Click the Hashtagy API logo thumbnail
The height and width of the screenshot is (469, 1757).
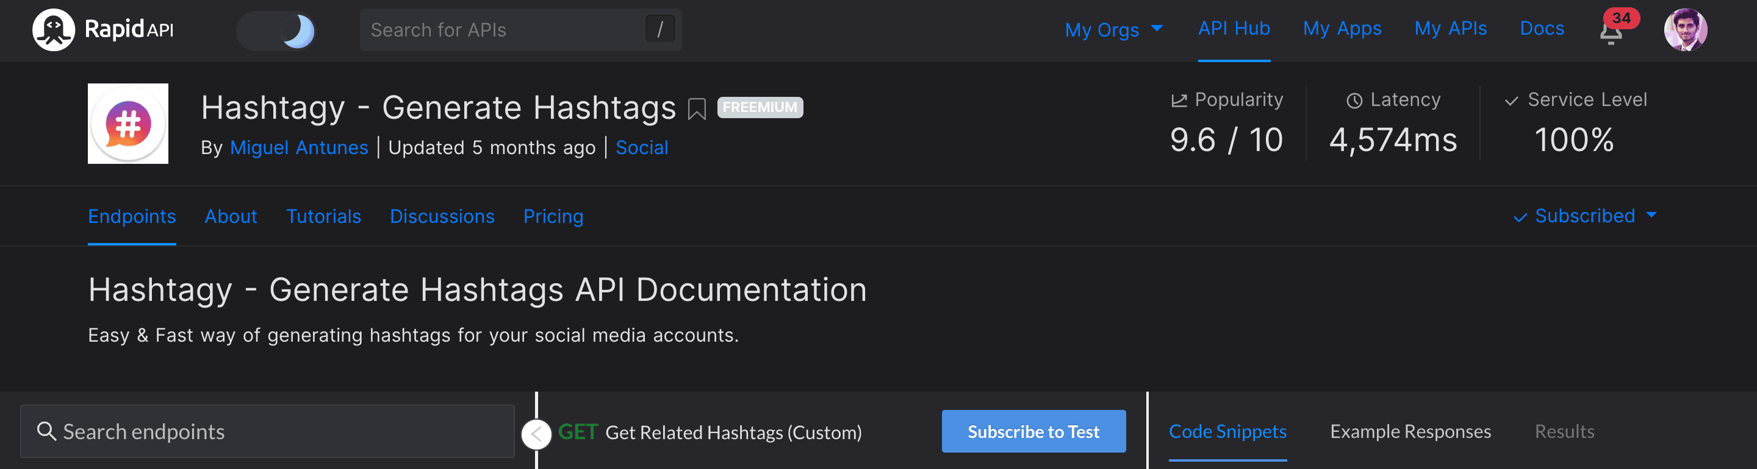128,123
